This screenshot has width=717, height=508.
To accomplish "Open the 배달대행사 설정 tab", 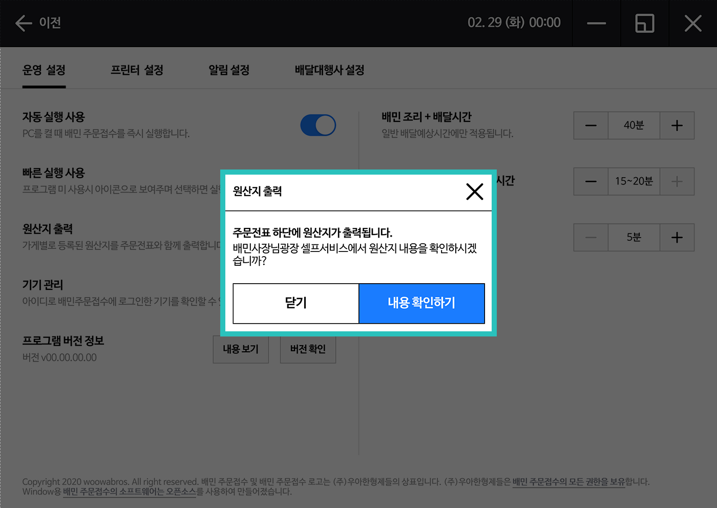I will click(x=329, y=70).
